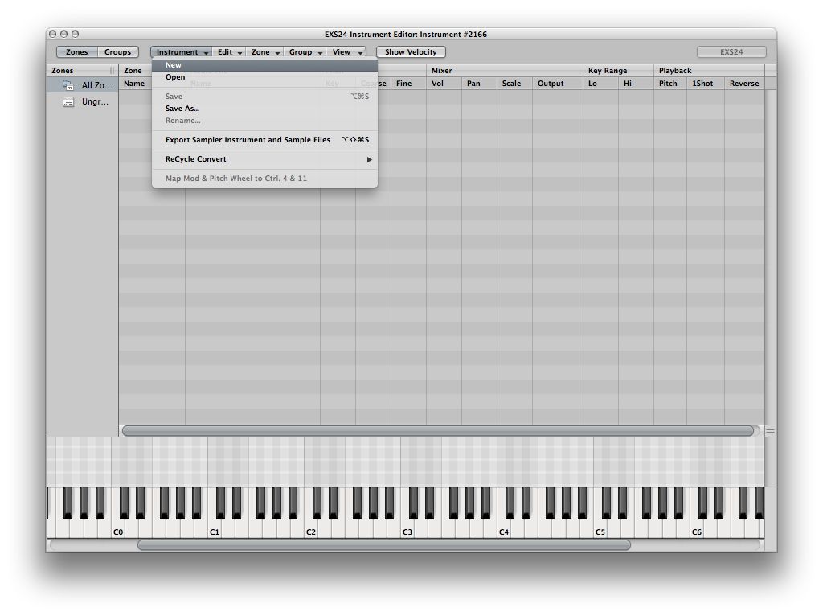This screenshot has height=616, width=823.
Task: Click the C3 key on the keyboard
Action: click(x=407, y=528)
